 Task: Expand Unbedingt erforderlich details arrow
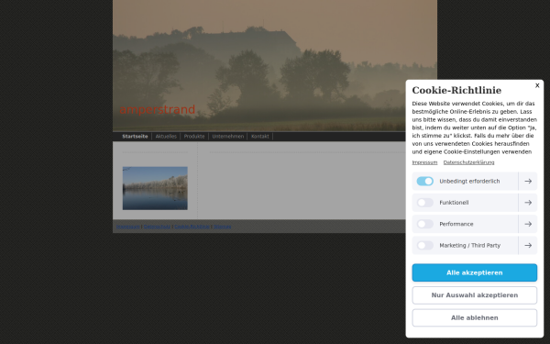coord(528,181)
